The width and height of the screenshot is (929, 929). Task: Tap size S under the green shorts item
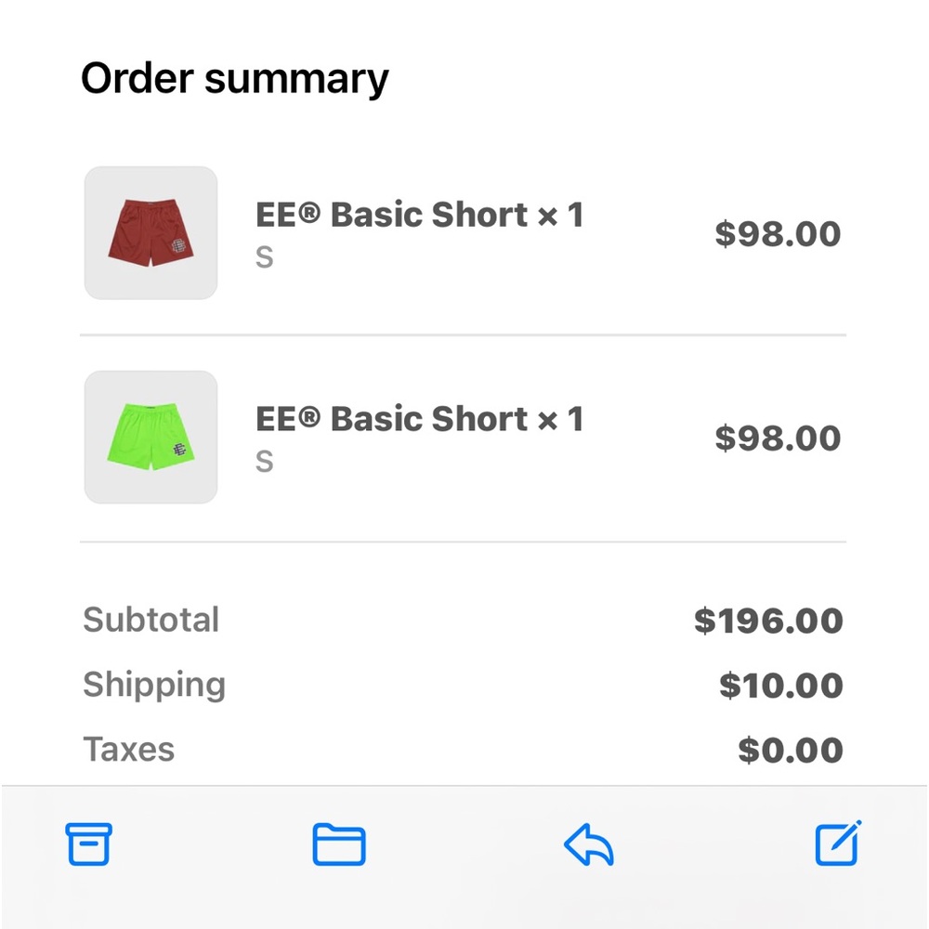(265, 462)
